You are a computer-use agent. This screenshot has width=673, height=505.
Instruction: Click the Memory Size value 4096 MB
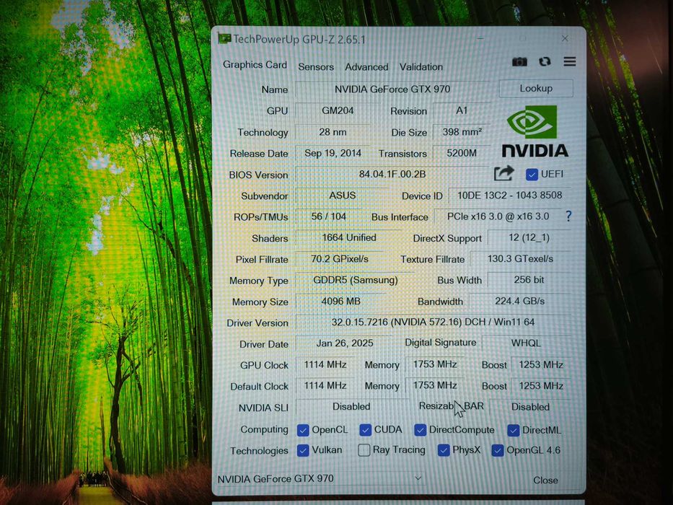point(340,302)
